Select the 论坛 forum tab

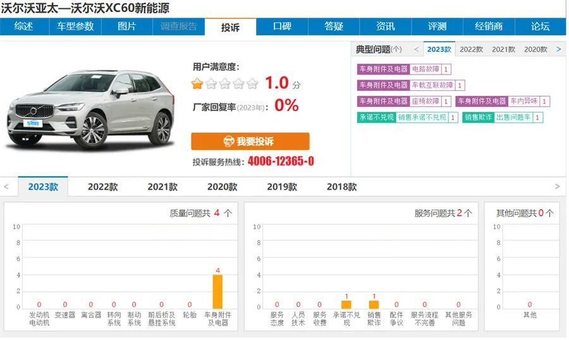[x=540, y=27]
